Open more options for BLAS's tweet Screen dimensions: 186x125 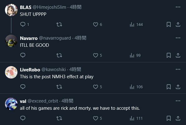click(x=178, y=7)
